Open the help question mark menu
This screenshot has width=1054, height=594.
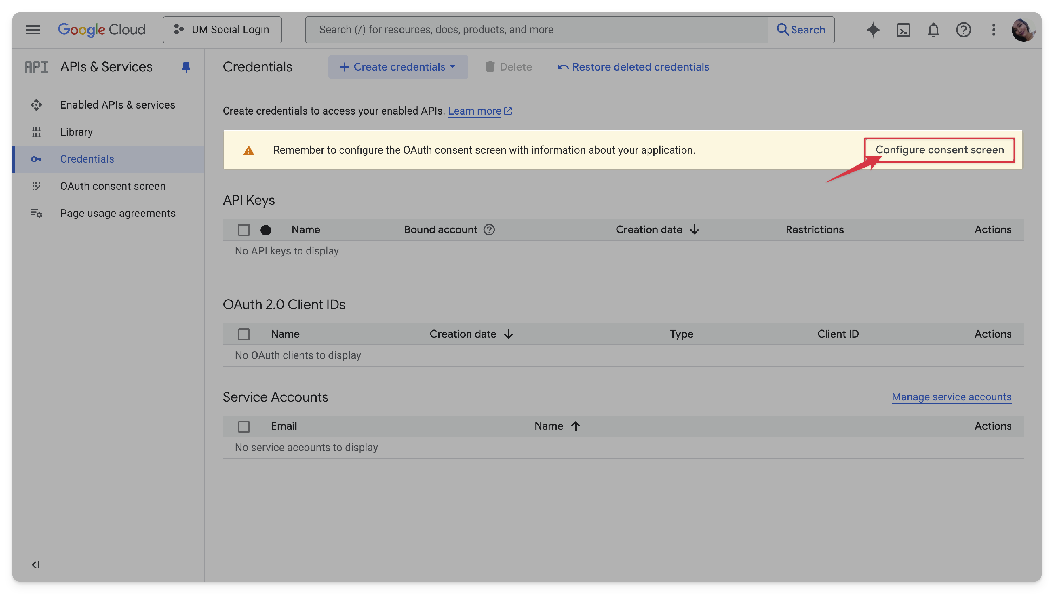963,30
